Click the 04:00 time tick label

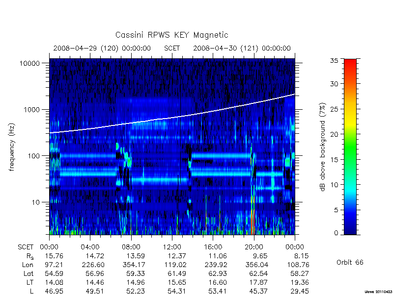point(90,247)
